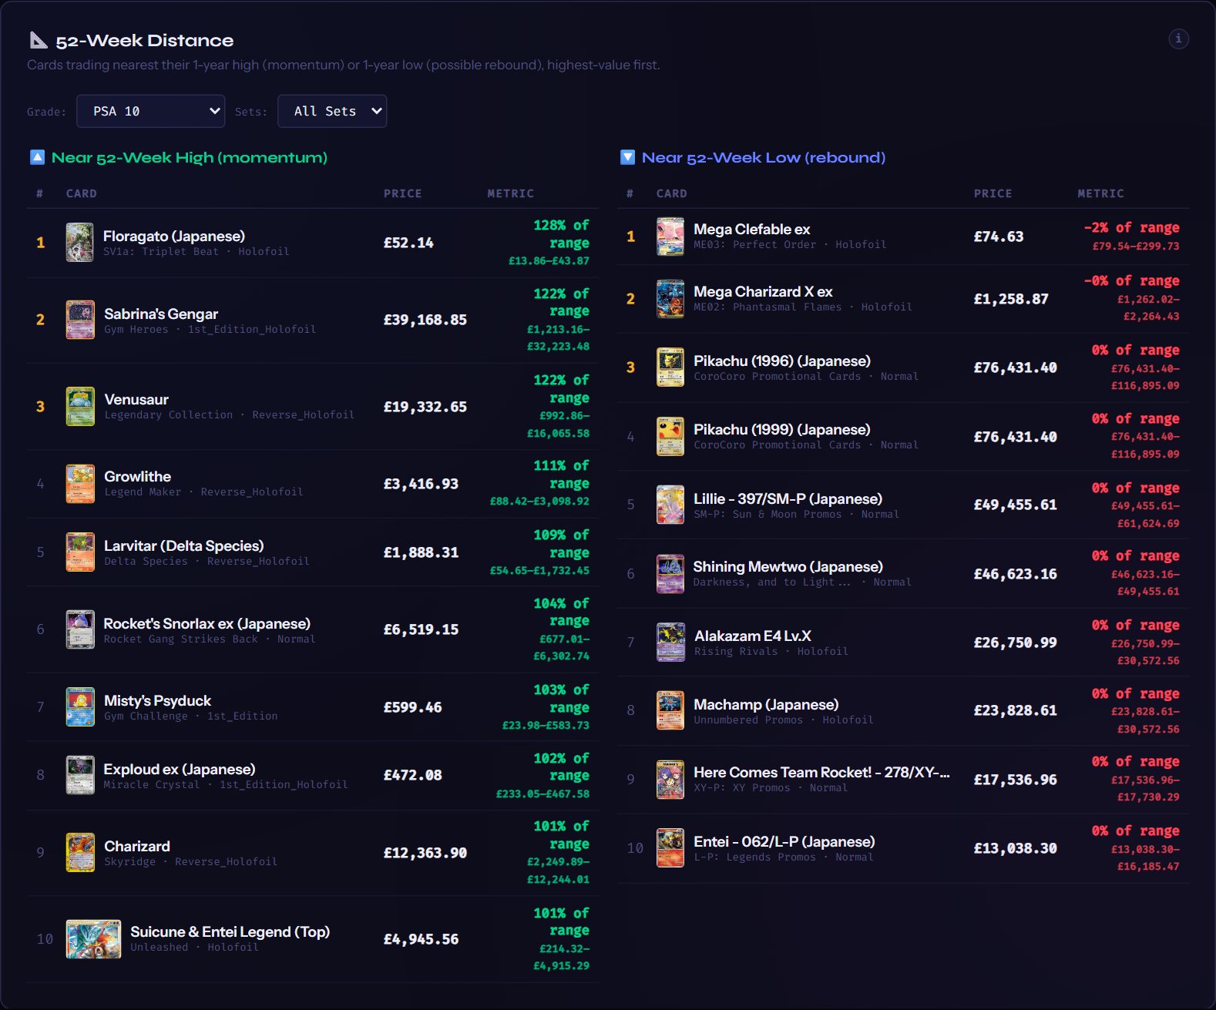Viewport: 1216px width, 1010px height.
Task: Click Mega Clefable ex card thumbnail
Action: pos(670,237)
